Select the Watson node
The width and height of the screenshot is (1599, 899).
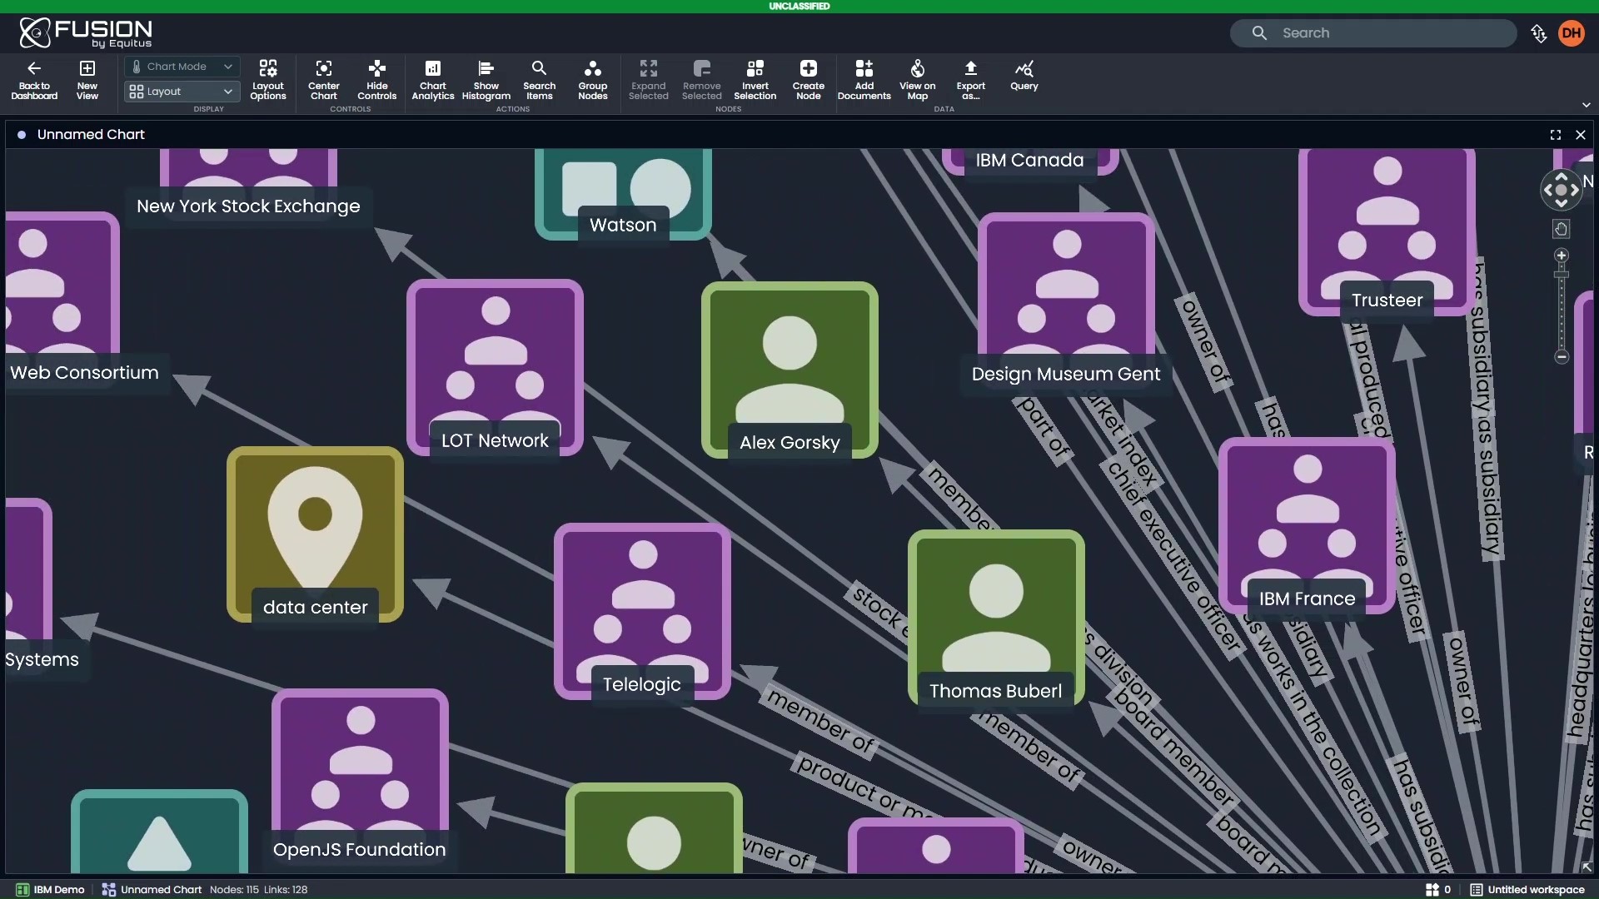click(623, 195)
